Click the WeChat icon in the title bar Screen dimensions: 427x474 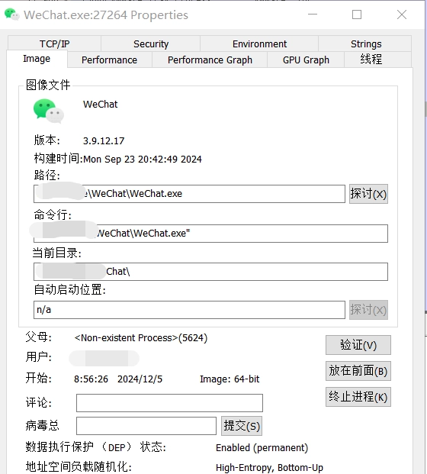click(x=11, y=15)
